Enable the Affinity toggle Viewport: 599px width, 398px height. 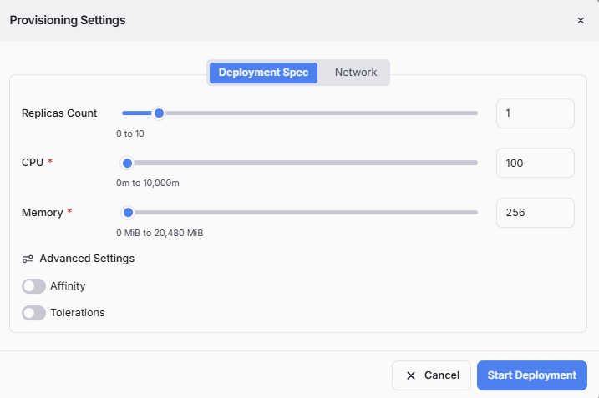[33, 286]
